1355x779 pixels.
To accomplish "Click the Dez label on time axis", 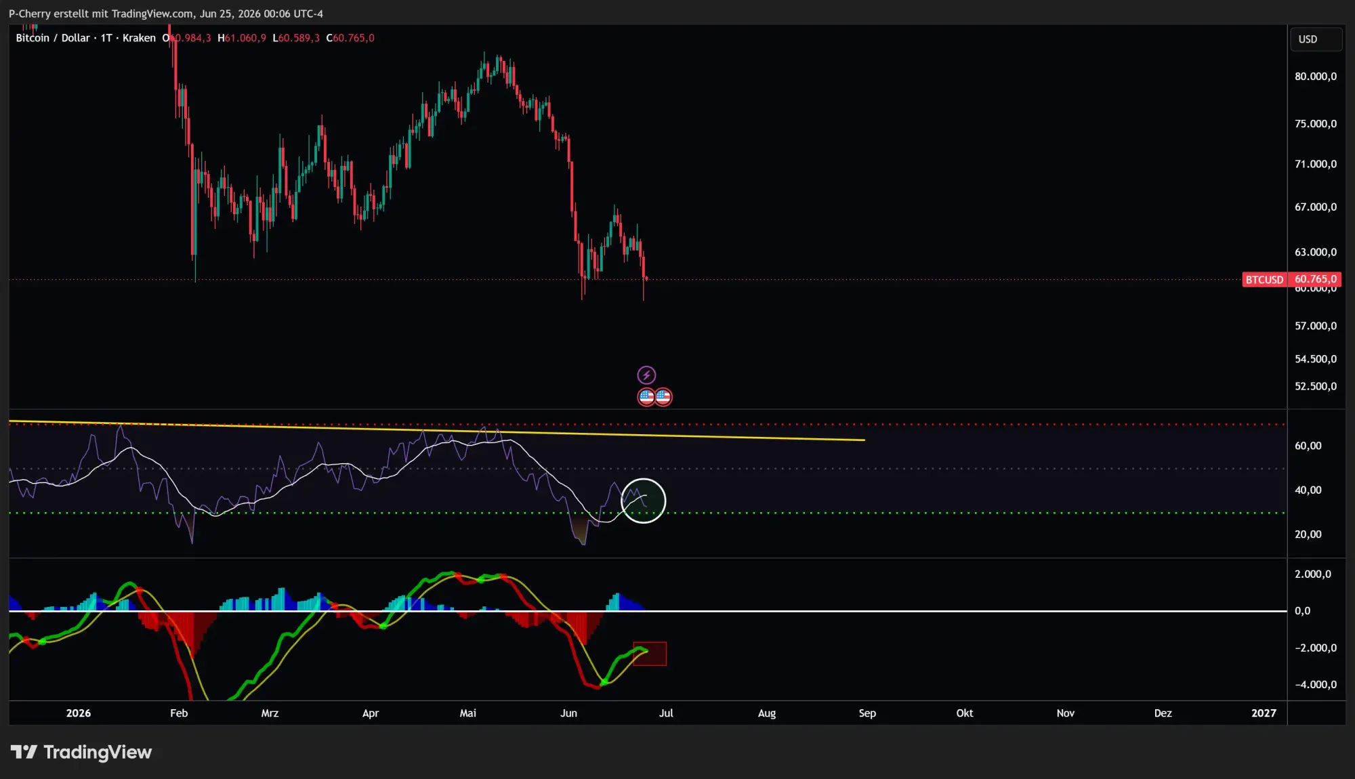I will (x=1163, y=713).
